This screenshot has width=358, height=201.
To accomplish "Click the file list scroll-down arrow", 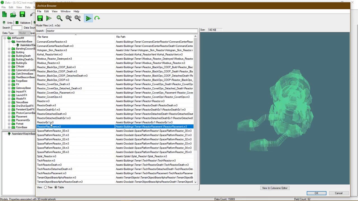I will click(x=195, y=182).
